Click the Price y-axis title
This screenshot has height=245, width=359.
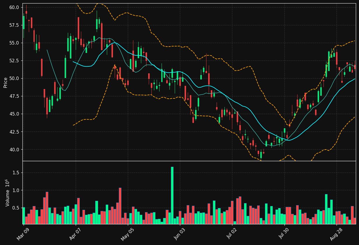coord(6,82)
